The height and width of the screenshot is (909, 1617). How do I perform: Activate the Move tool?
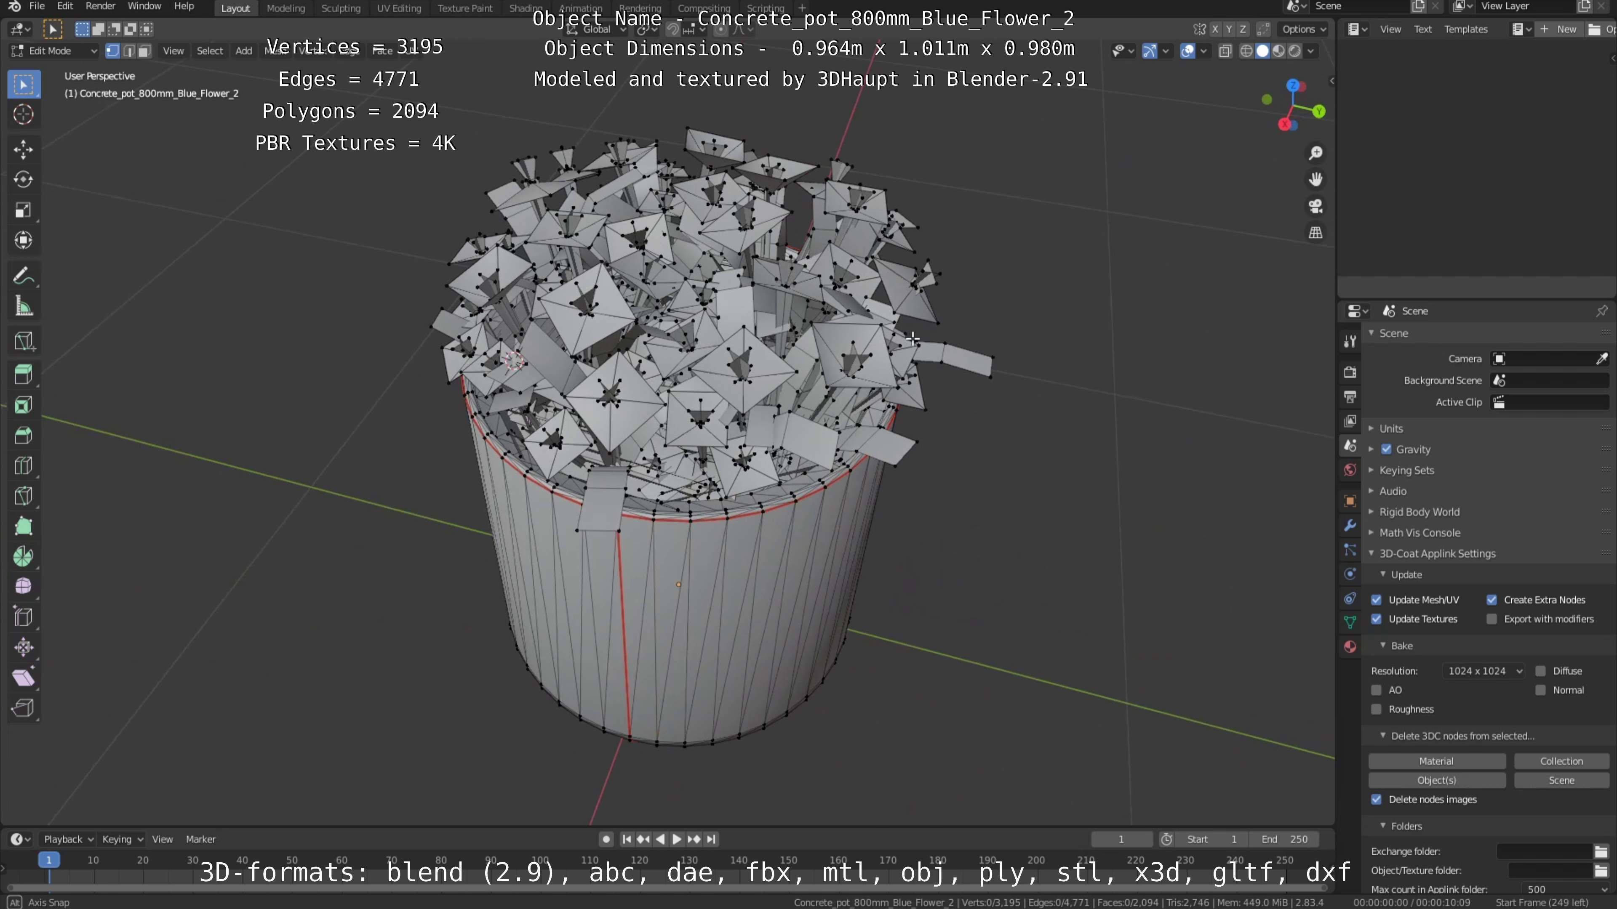(23, 149)
